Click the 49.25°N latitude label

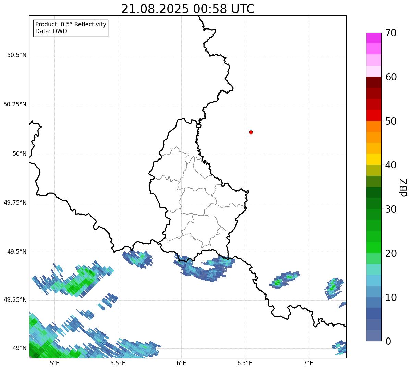(x=15, y=300)
